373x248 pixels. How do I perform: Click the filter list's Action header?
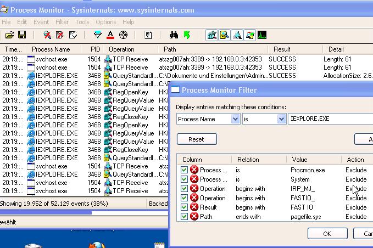pos(357,160)
